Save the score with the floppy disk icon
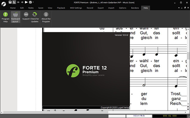This screenshot has width=190, height=118. coord(10,2)
